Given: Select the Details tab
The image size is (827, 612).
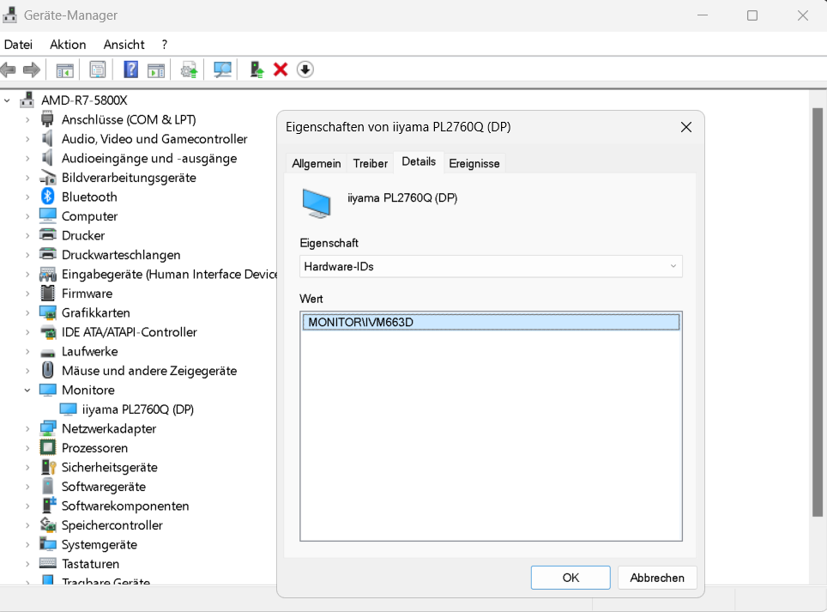Looking at the screenshot, I should (419, 161).
